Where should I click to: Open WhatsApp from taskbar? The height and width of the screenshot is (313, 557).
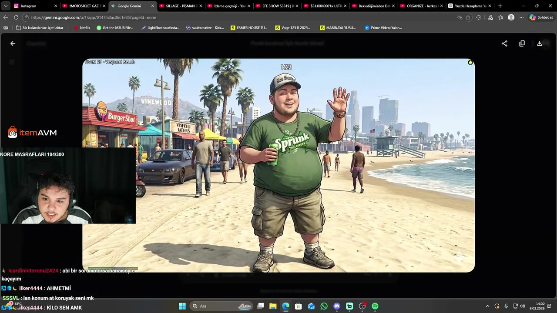[324, 306]
